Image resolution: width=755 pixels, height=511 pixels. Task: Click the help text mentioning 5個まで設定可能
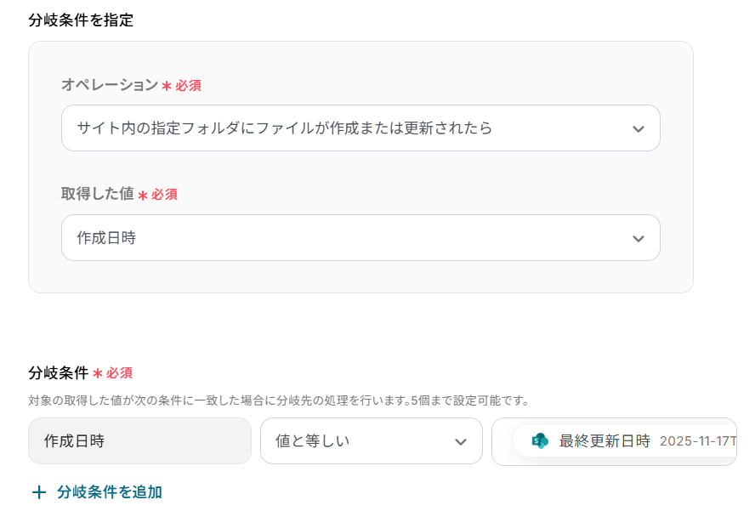279,400
